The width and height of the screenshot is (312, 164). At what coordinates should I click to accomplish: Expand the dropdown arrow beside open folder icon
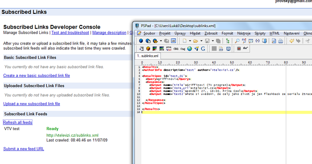click(201, 41)
